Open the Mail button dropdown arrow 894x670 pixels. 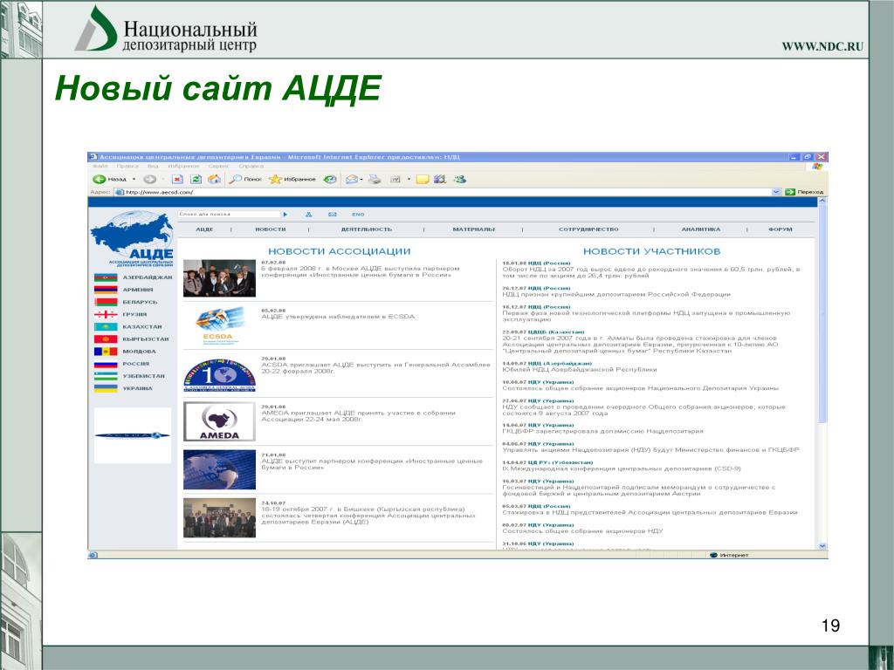coord(361,180)
